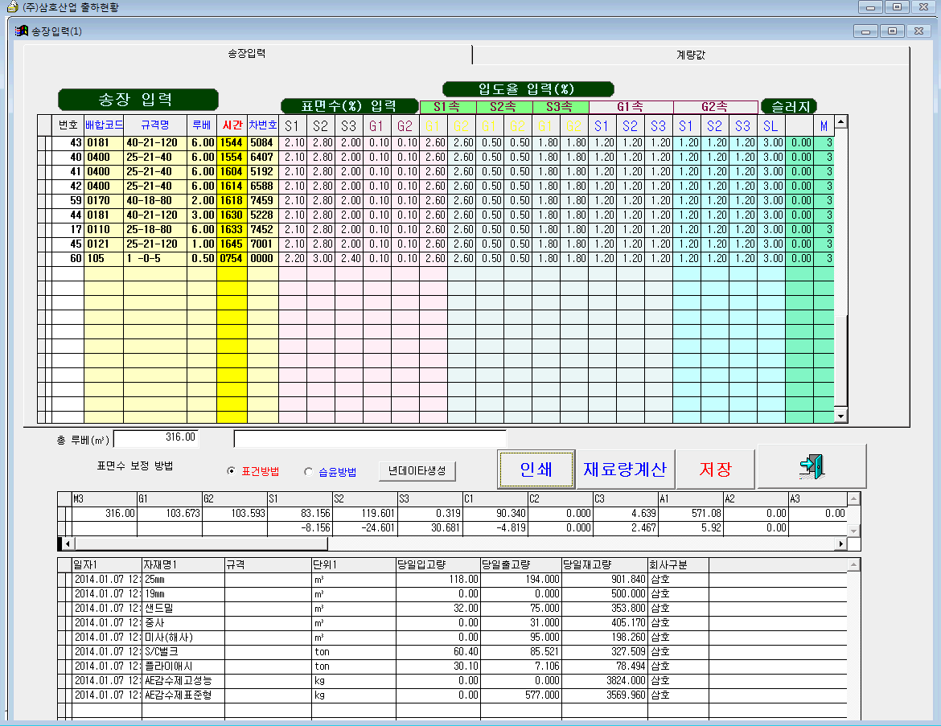This screenshot has height=726, width=941.
Task: Click the exit door icon button
Action: coord(812,467)
